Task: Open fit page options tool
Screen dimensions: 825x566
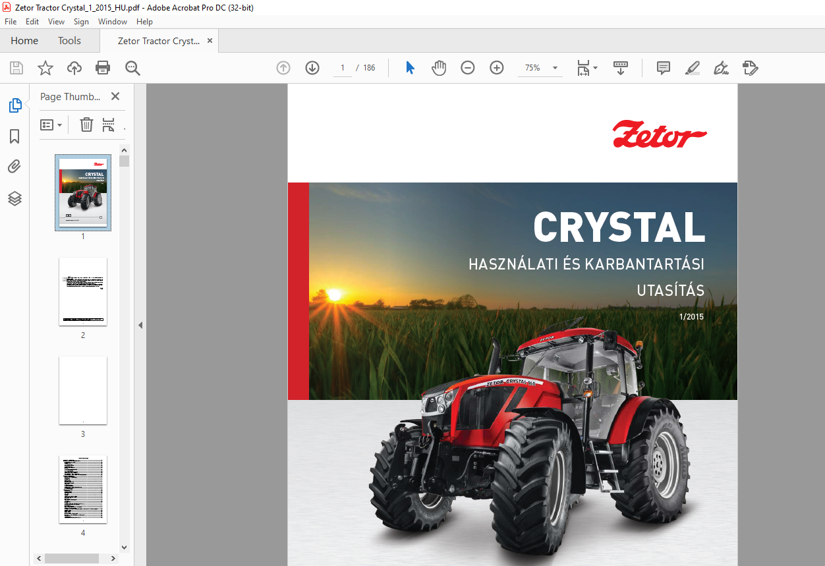Action: click(x=586, y=68)
